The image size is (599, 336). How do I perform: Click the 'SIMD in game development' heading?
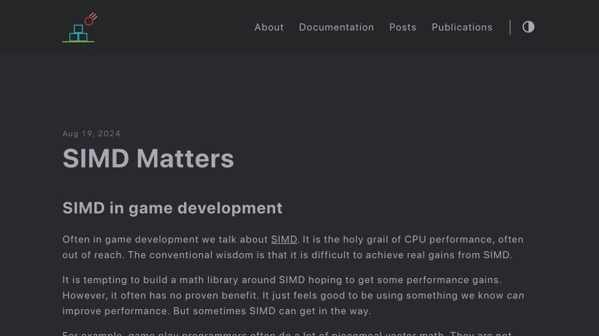point(172,208)
